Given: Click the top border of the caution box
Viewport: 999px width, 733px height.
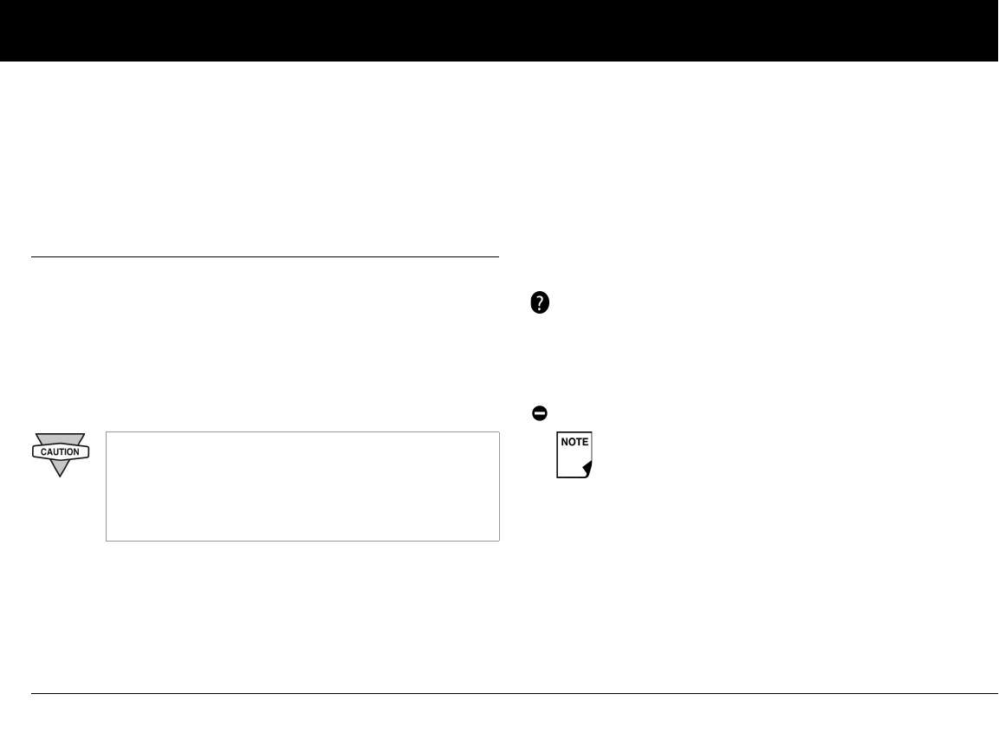Looking at the screenshot, I should (302, 432).
